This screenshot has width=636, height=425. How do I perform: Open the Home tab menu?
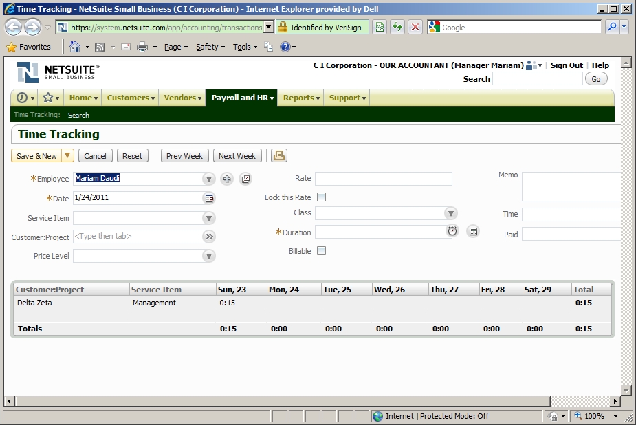coord(83,98)
